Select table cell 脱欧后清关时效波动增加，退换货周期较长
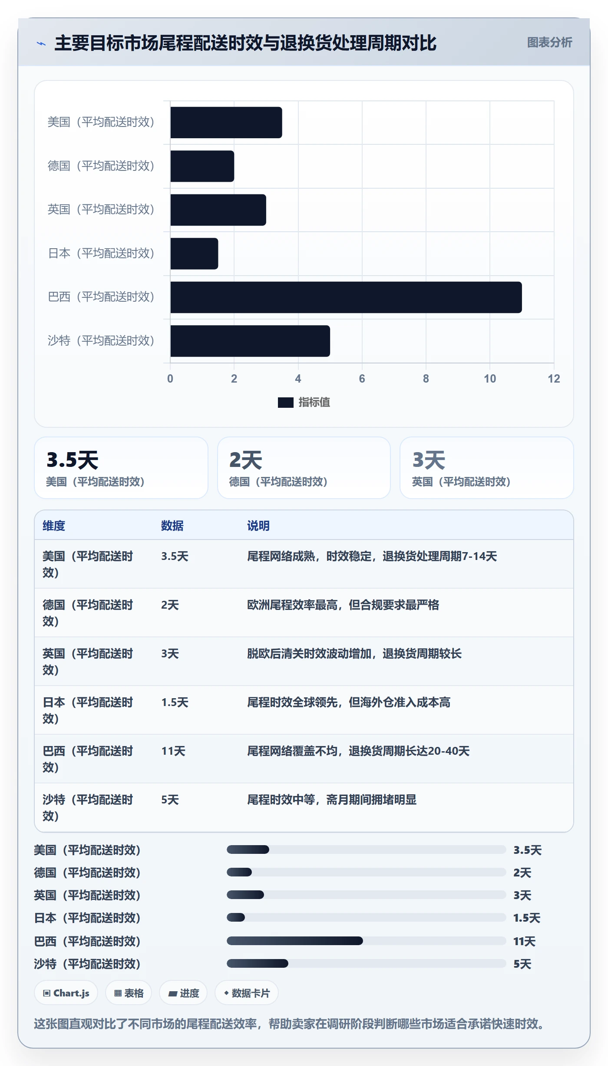This screenshot has width=608, height=1066. tap(354, 653)
